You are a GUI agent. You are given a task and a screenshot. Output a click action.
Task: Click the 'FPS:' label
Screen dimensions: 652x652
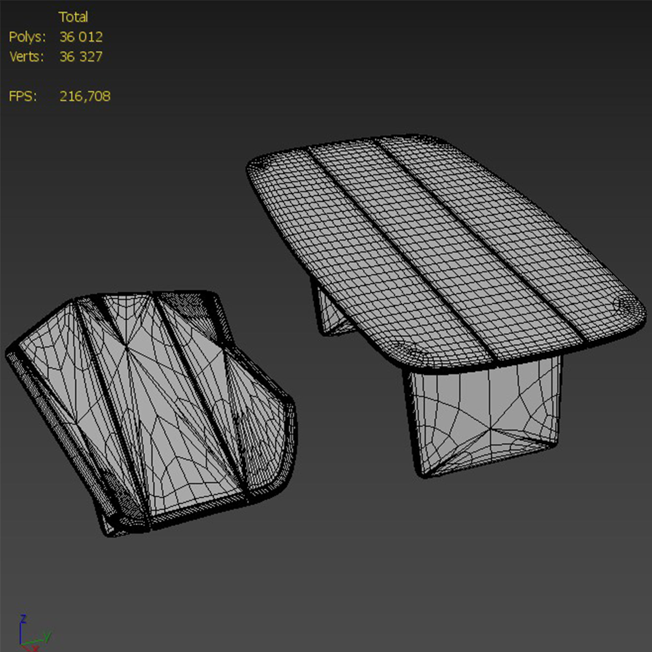pos(22,96)
